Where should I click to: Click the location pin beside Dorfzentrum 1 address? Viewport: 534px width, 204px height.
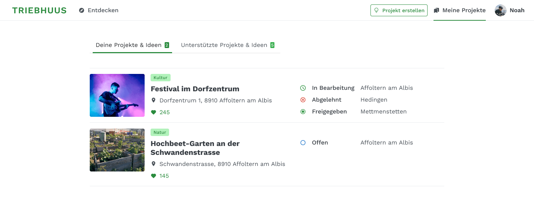pyautogui.click(x=154, y=101)
